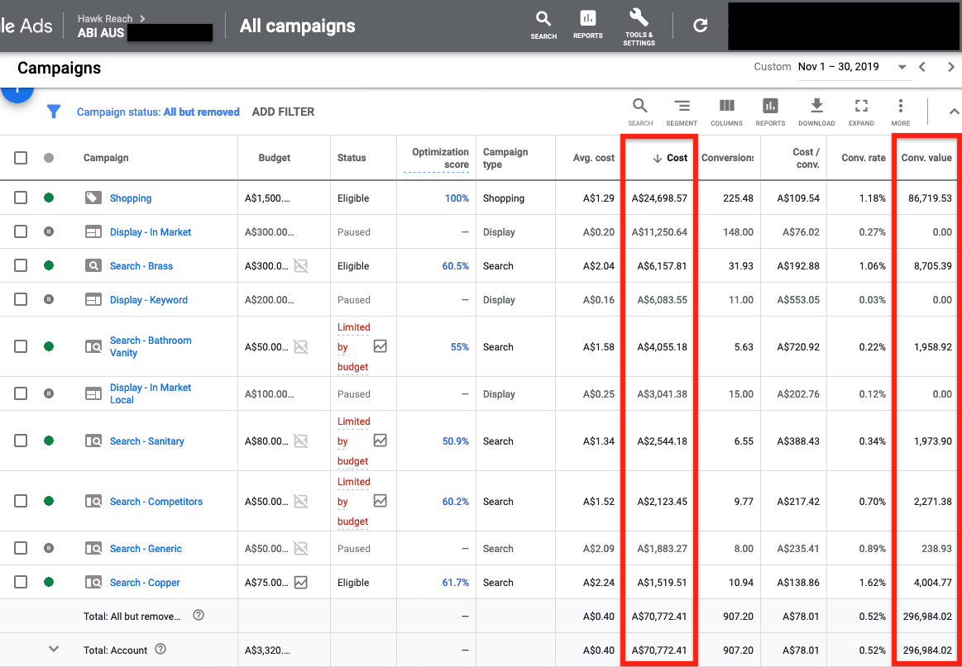962x667 pixels.
Task: Download the campaigns table
Action: pyautogui.click(x=816, y=111)
